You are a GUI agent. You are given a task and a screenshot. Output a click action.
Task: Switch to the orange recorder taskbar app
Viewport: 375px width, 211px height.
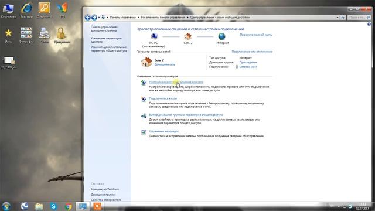click(x=97, y=206)
